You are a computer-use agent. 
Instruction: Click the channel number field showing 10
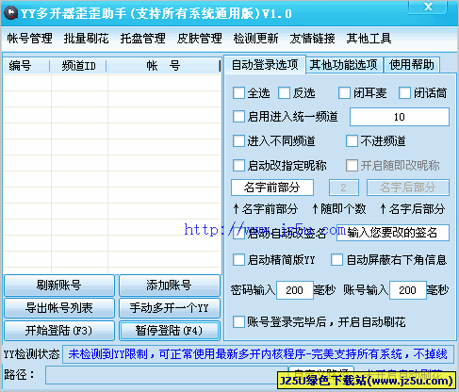[400, 117]
